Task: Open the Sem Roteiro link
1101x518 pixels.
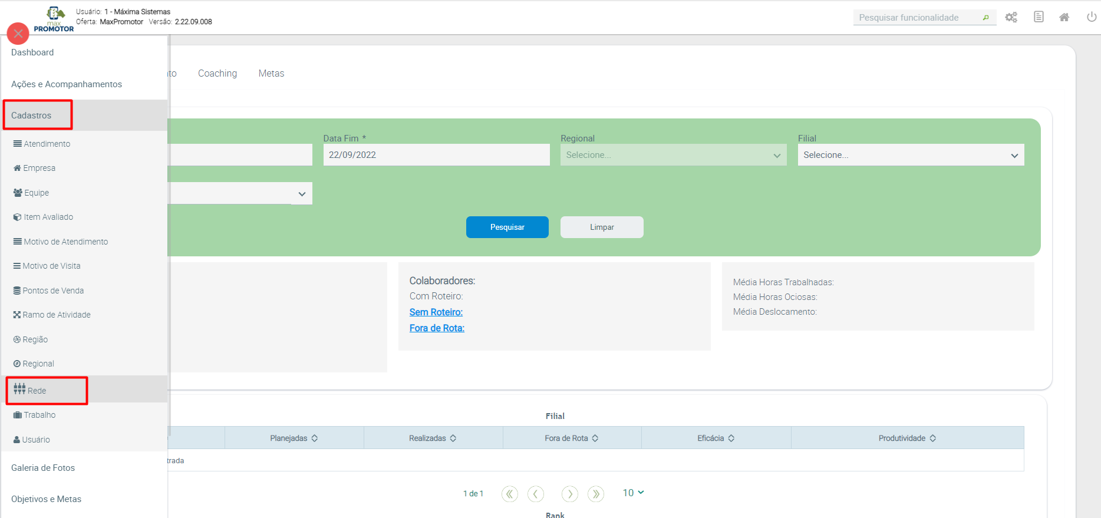Action: pos(436,312)
